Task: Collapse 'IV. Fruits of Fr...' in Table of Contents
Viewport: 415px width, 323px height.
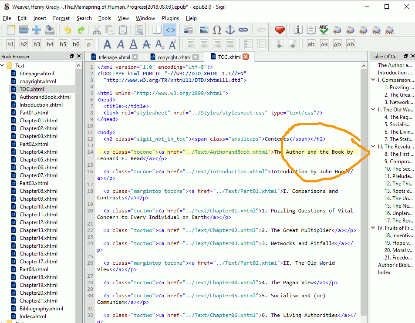Action: click(x=373, y=228)
